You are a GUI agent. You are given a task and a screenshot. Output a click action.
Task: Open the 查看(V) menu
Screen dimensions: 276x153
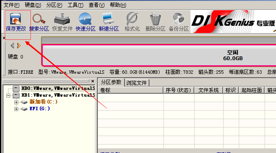(x=97, y=5)
